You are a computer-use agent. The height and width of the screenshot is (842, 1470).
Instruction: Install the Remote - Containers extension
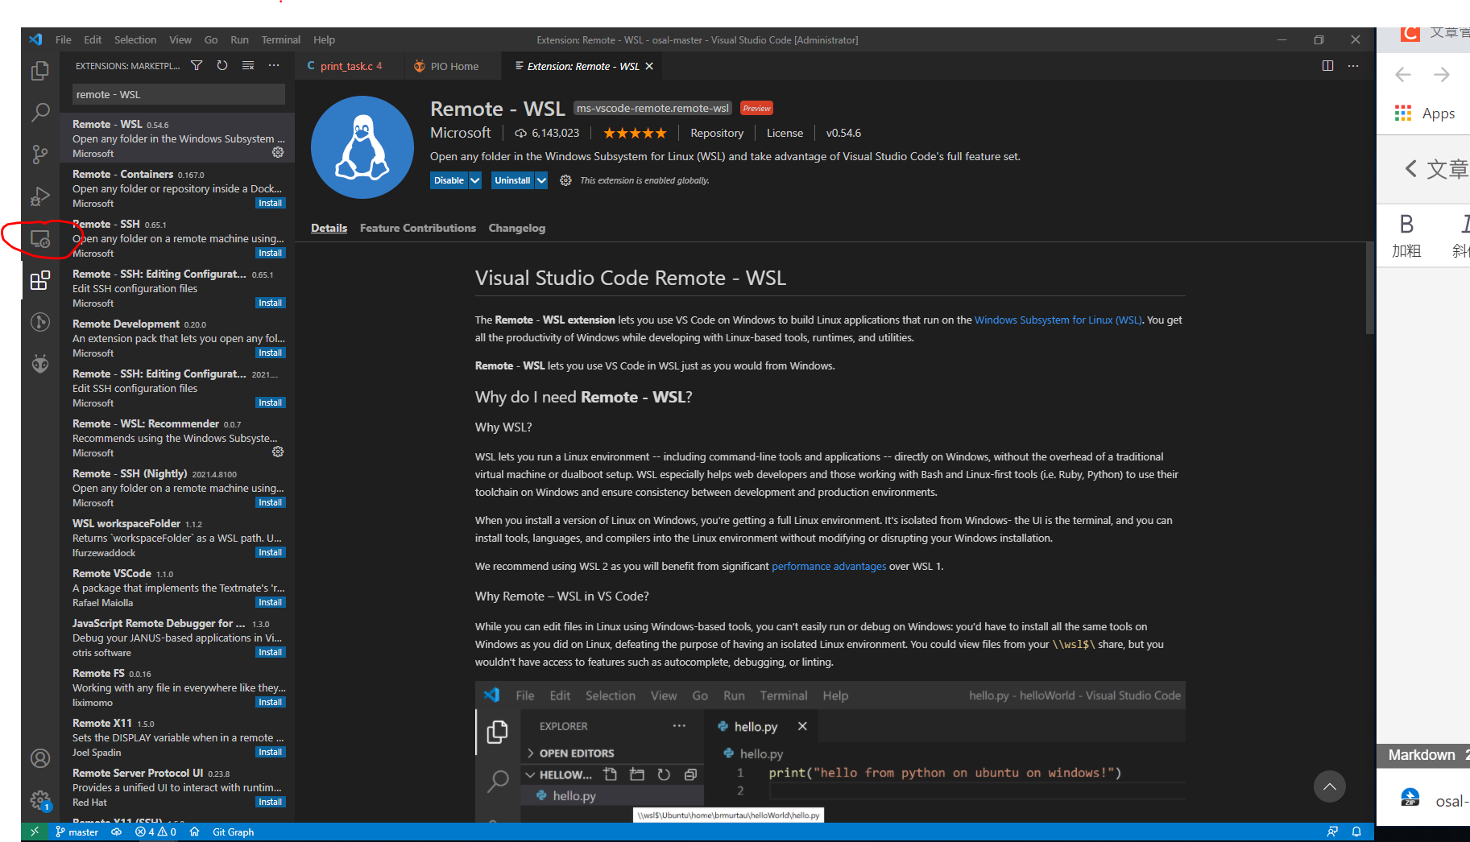click(x=271, y=203)
